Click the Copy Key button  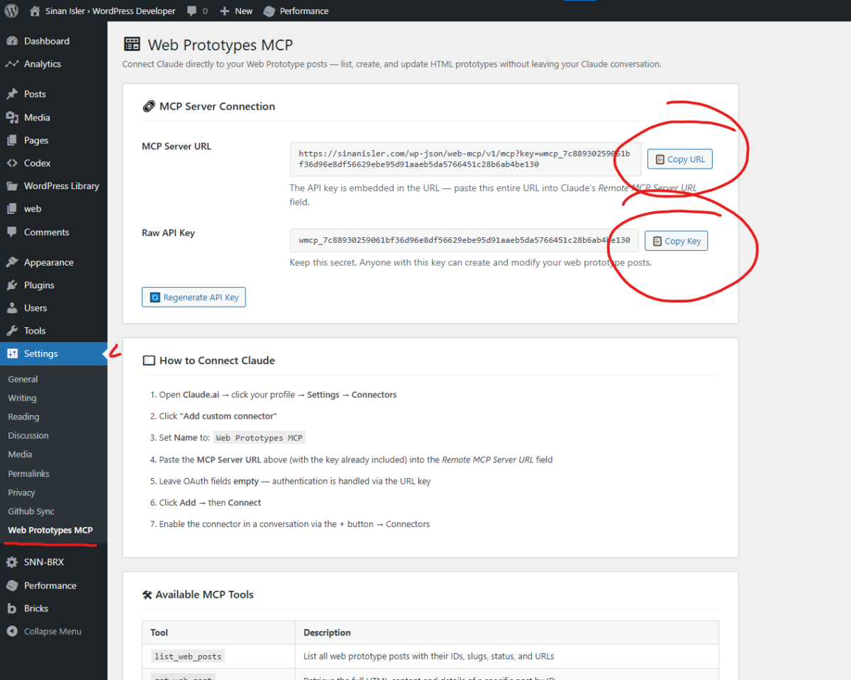[x=676, y=241]
